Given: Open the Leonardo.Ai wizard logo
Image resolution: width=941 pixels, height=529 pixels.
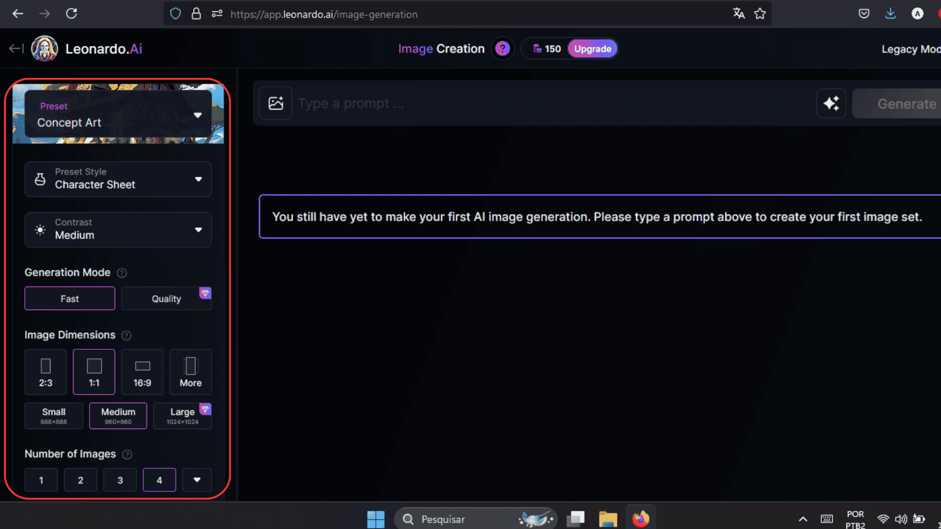Looking at the screenshot, I should click(45, 48).
